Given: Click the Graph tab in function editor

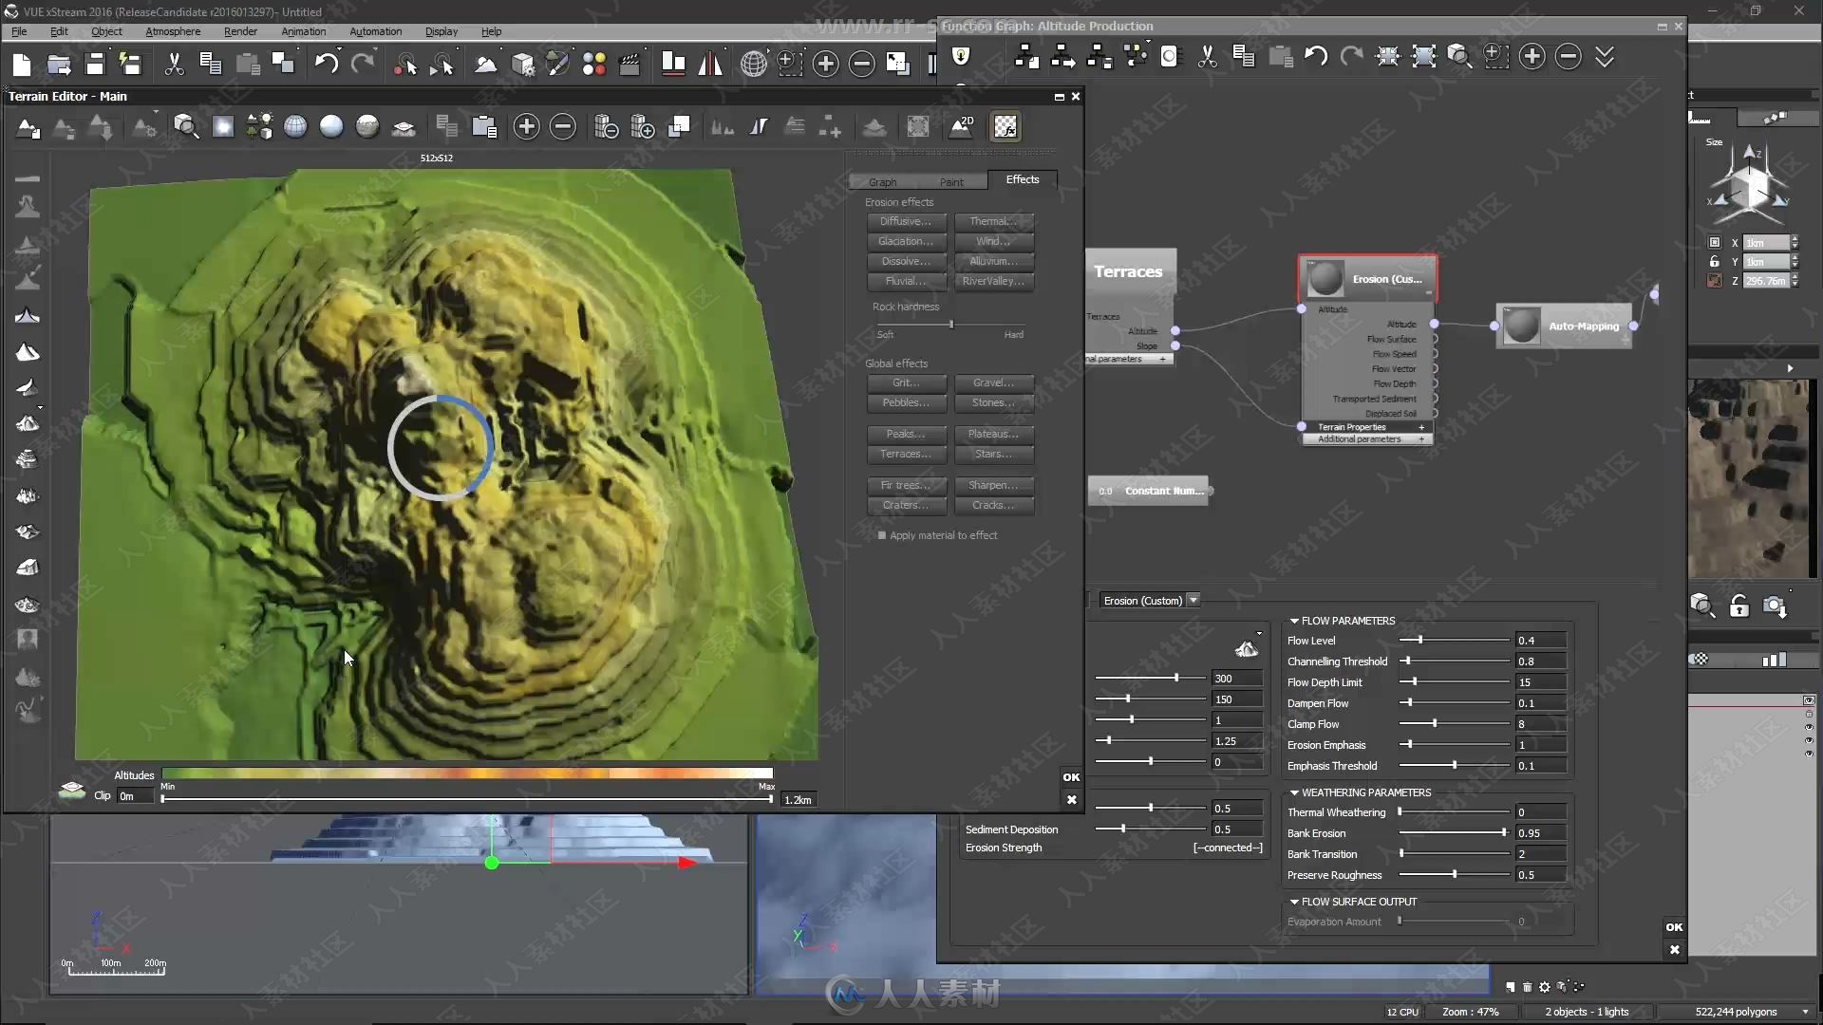Looking at the screenshot, I should click(x=880, y=179).
